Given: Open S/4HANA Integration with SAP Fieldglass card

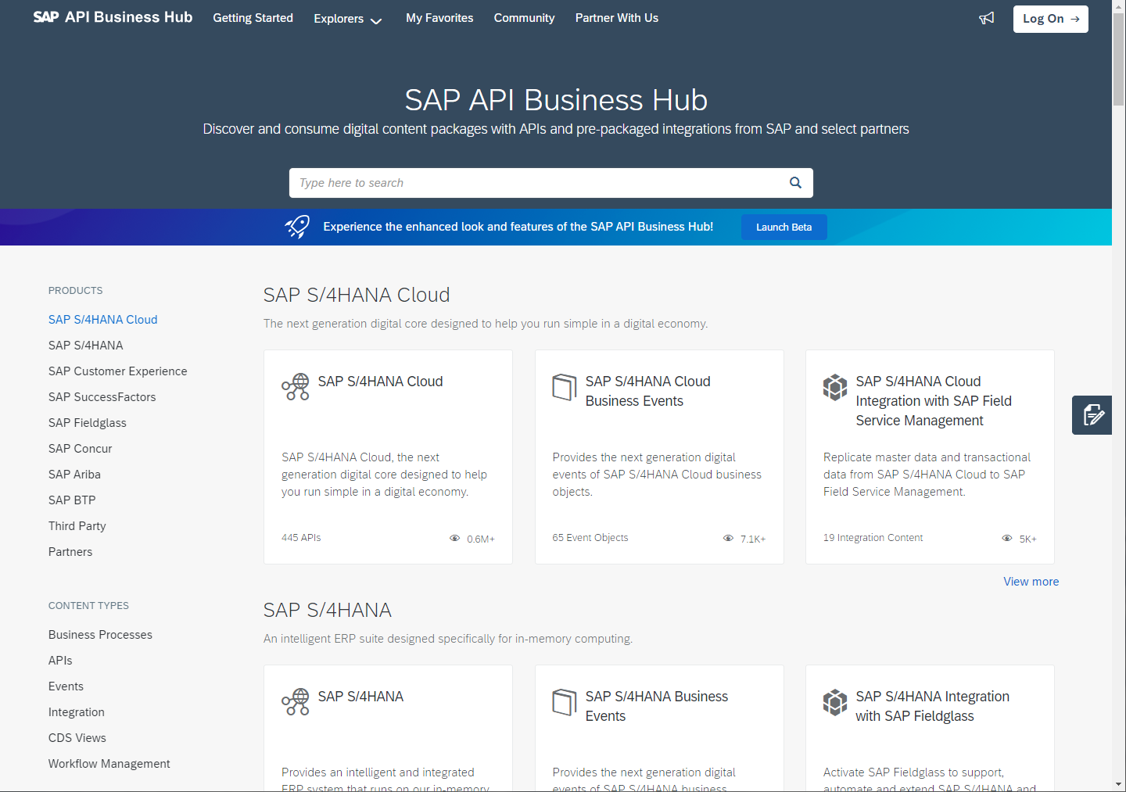Looking at the screenshot, I should [x=933, y=706].
